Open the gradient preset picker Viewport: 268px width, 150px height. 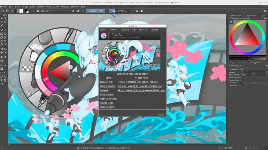17,11
